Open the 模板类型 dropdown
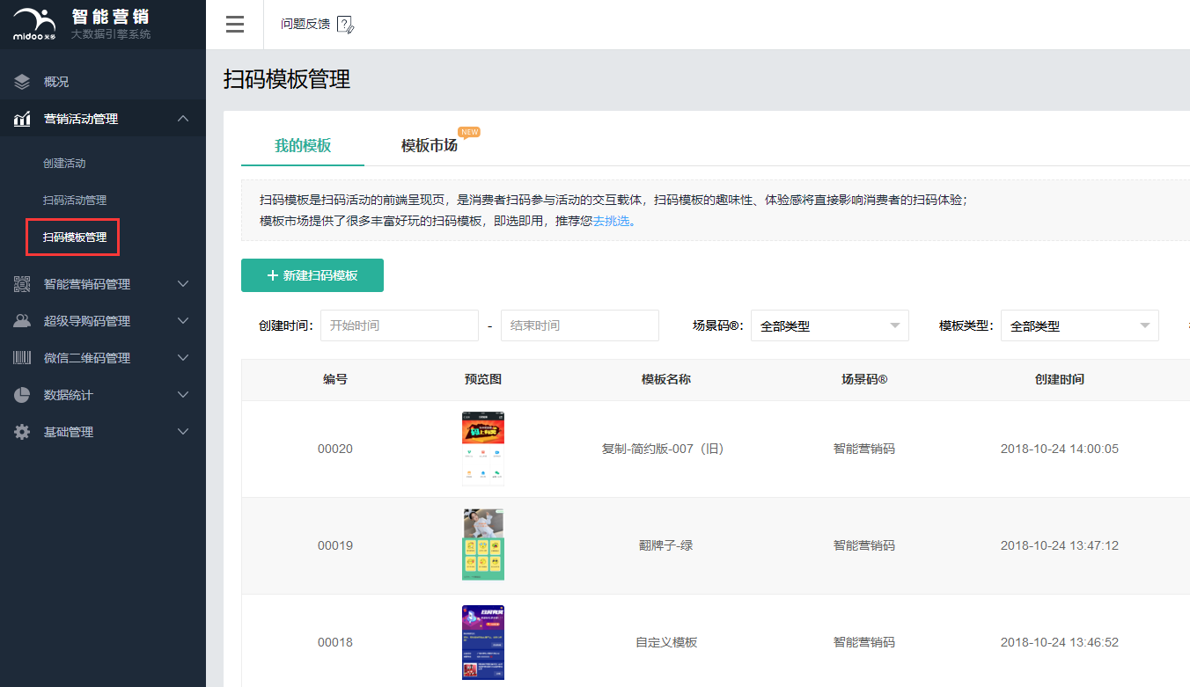The height and width of the screenshot is (687, 1190). click(1080, 325)
